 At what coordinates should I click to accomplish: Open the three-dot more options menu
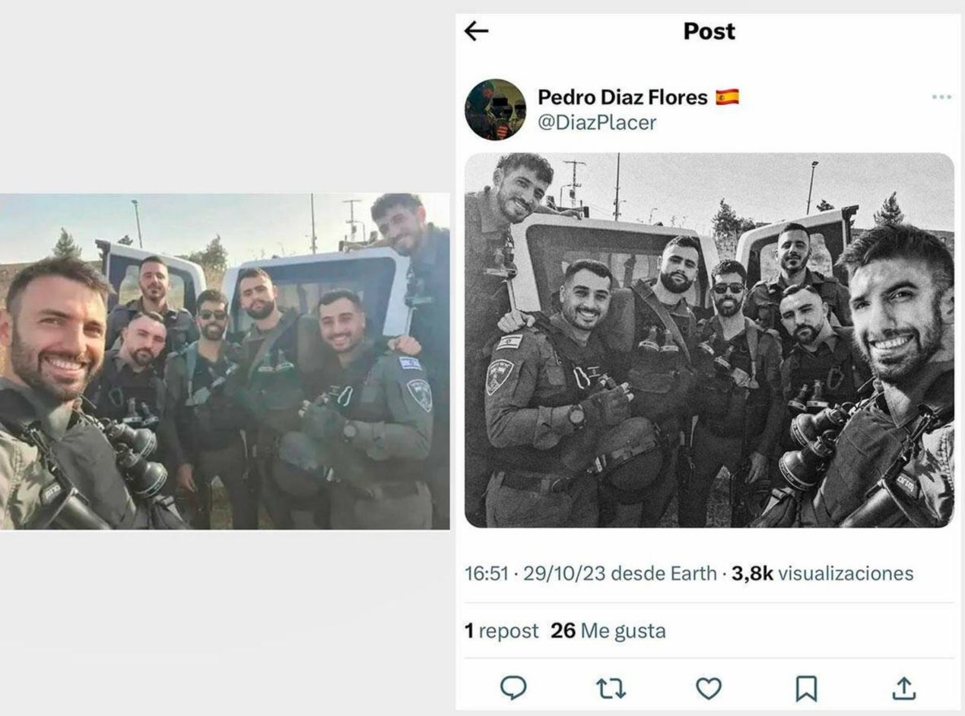tap(941, 97)
